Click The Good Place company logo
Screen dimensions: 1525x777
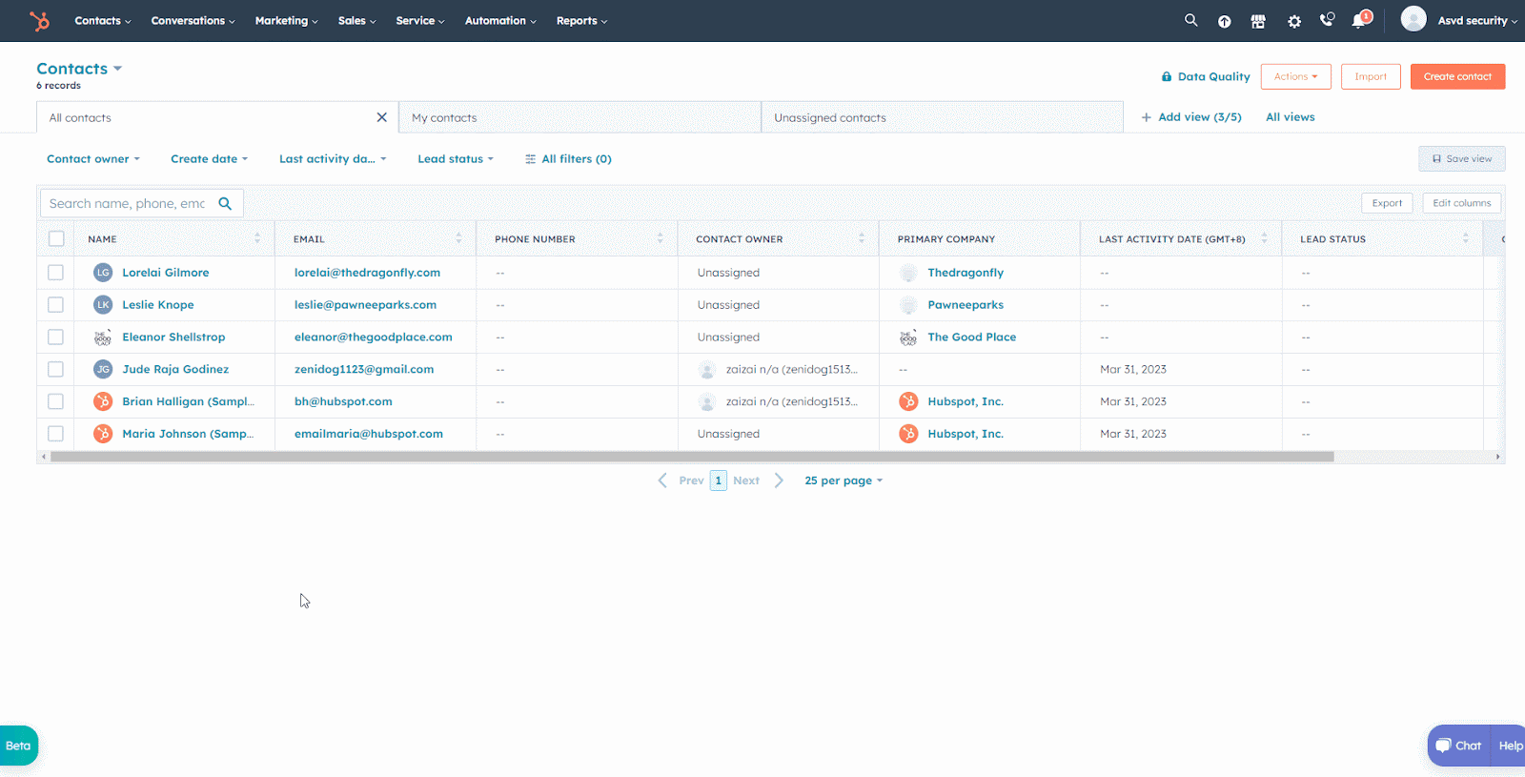tap(908, 337)
